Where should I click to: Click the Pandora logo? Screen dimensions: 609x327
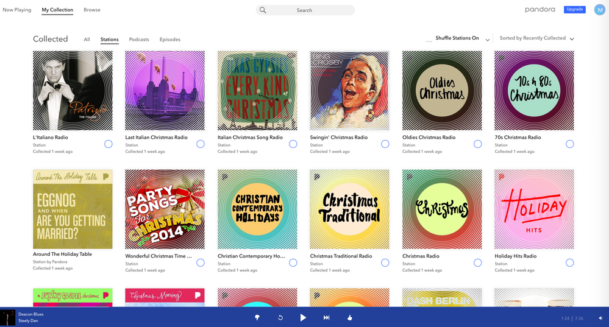(x=540, y=10)
